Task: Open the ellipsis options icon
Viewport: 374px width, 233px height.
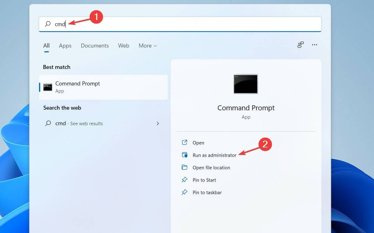Action: pyautogui.click(x=314, y=45)
